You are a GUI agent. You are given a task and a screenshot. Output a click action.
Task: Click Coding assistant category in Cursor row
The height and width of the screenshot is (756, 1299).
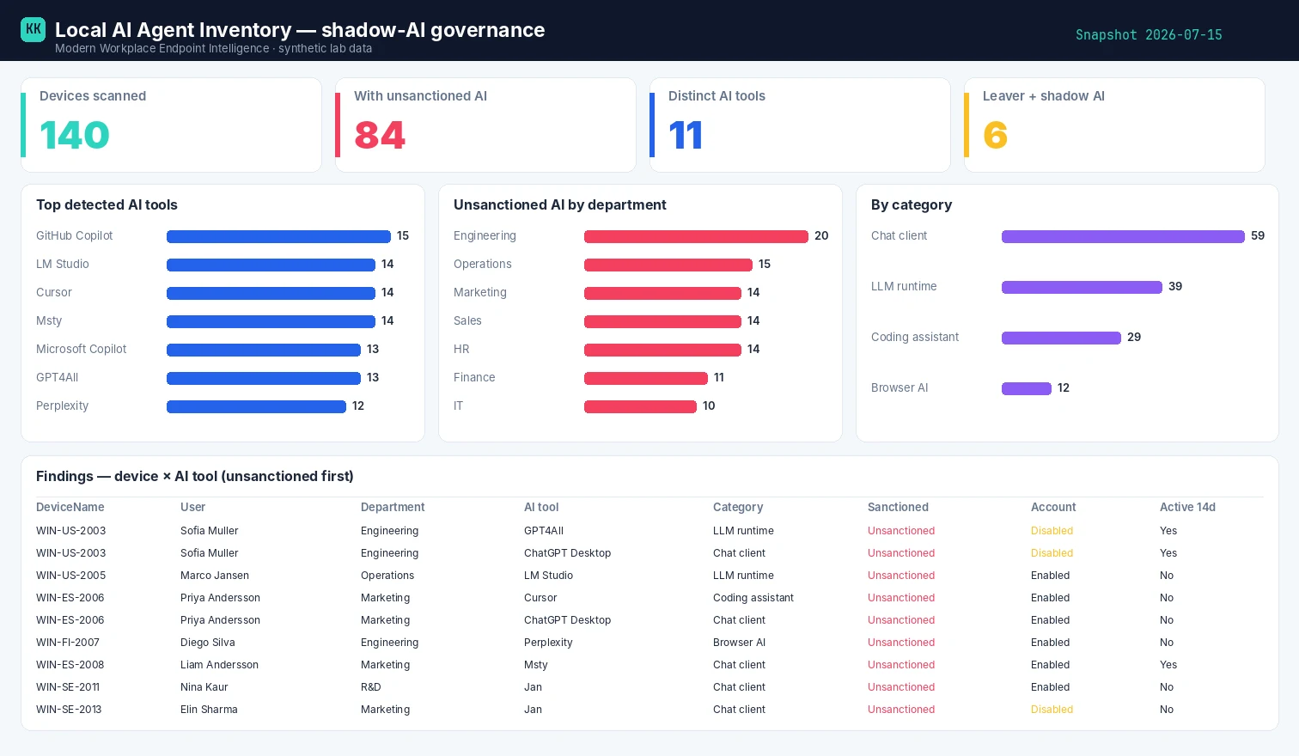[x=753, y=598]
